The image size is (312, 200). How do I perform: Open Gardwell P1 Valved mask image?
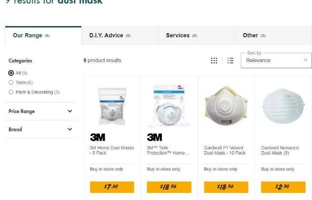[226, 106]
